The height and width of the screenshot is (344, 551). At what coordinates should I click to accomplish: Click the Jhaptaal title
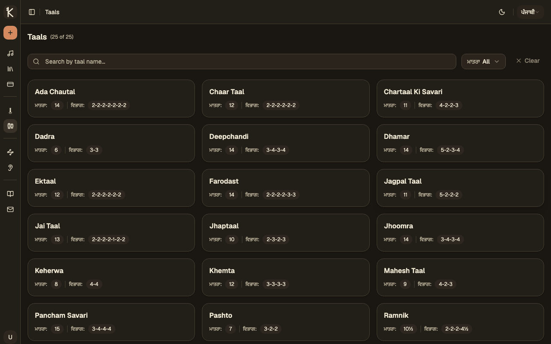[x=224, y=226]
